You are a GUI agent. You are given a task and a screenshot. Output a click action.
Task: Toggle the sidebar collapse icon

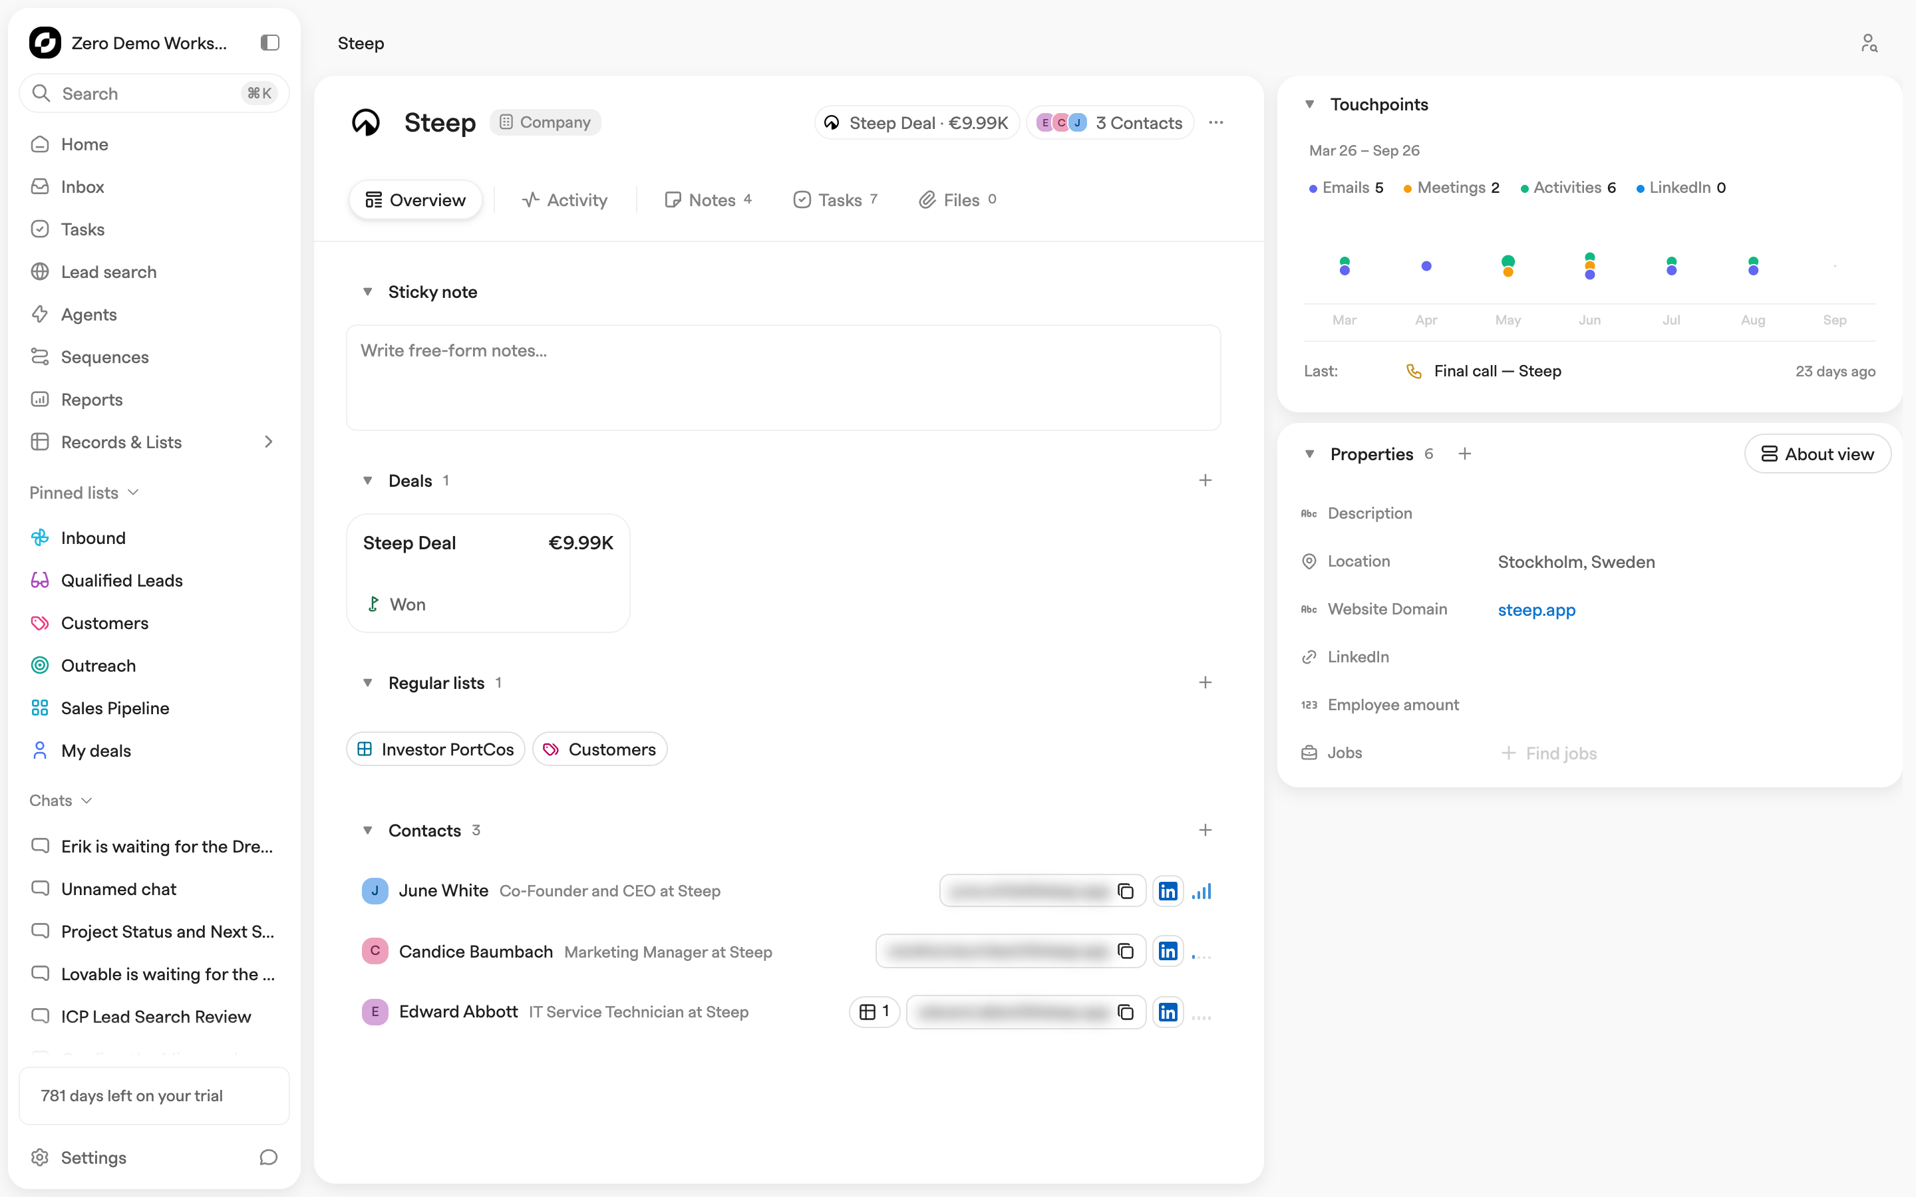point(270,43)
